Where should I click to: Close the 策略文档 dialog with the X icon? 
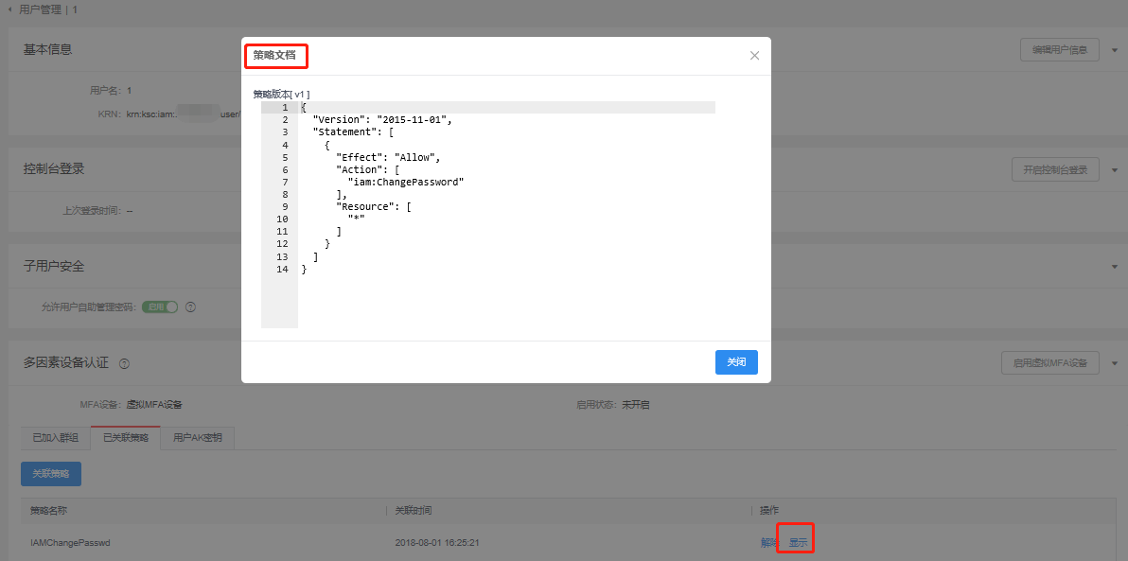coord(754,56)
